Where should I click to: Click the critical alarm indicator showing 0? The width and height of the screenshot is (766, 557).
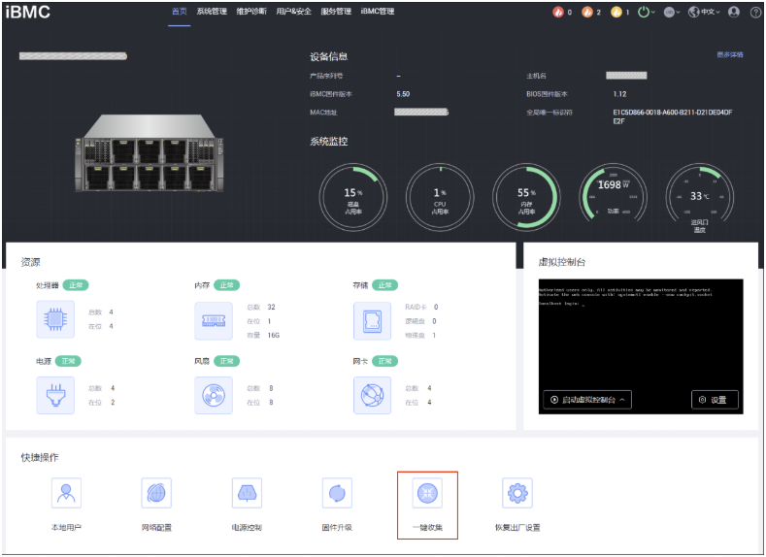tap(561, 13)
